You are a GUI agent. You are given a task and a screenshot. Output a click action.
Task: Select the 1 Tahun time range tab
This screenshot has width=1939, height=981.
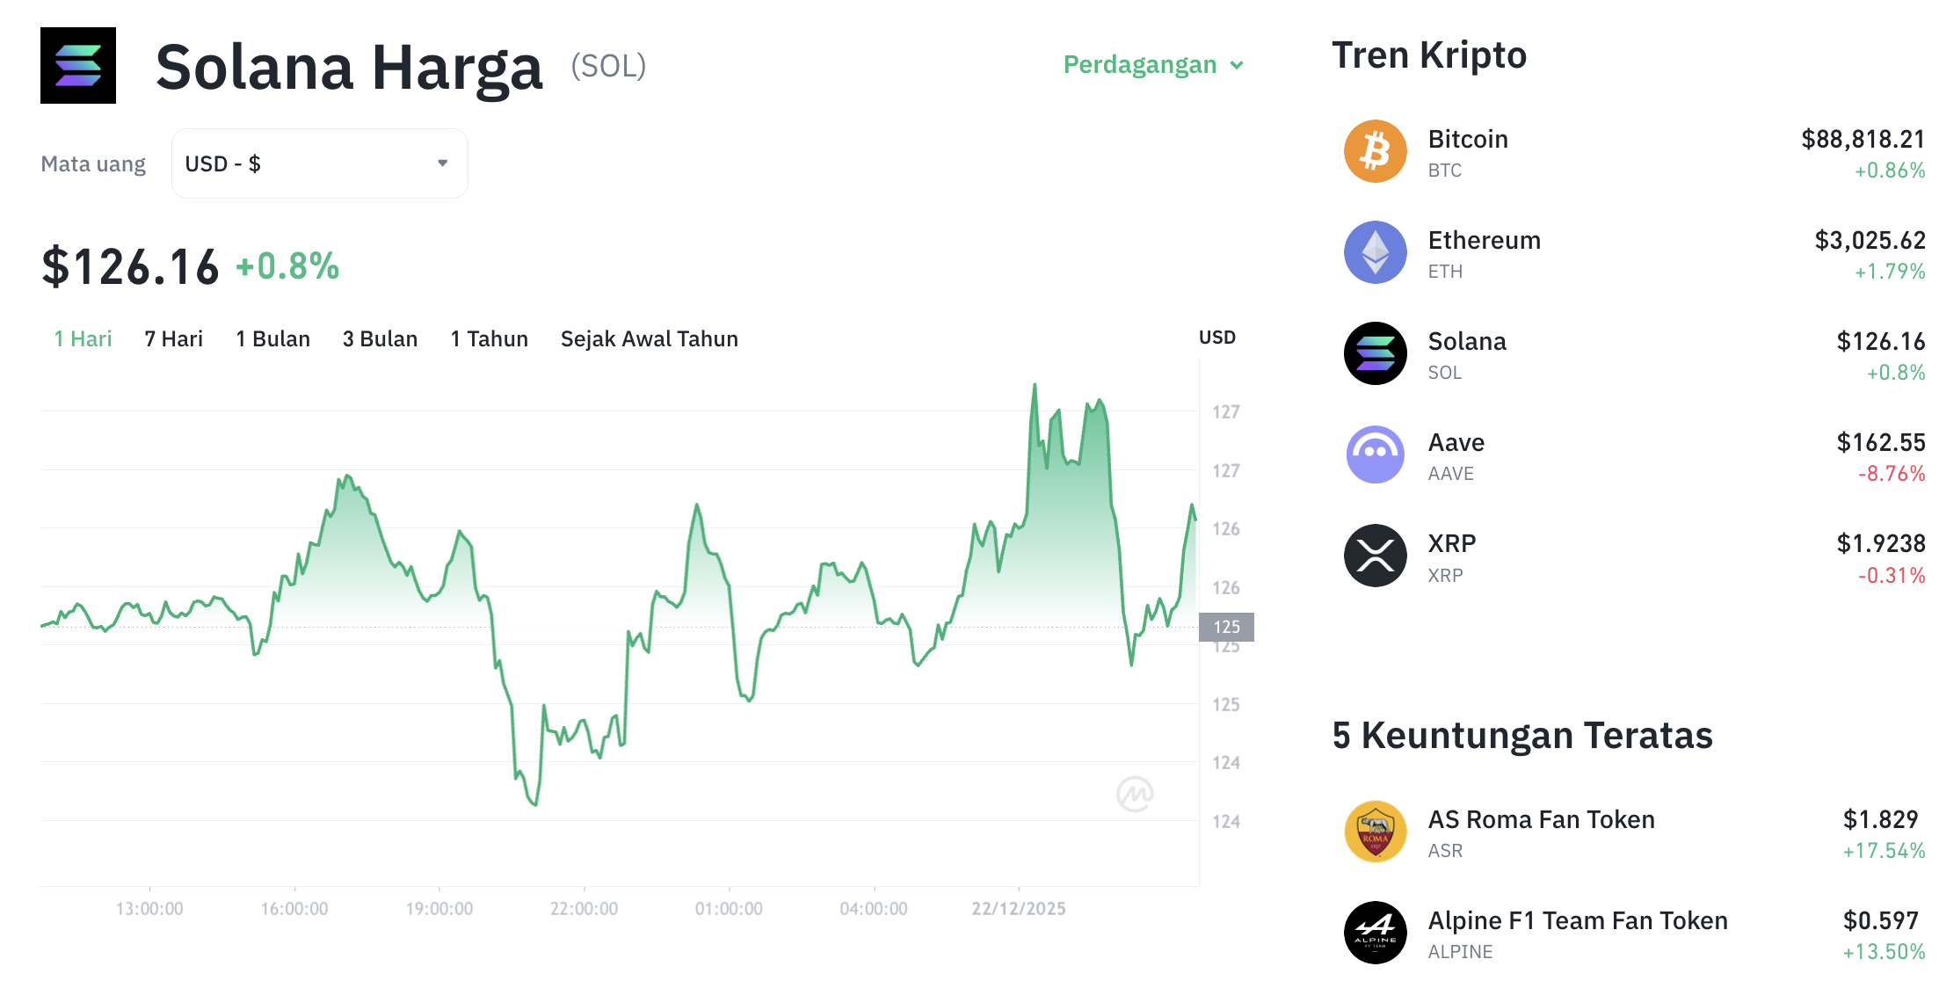489,338
